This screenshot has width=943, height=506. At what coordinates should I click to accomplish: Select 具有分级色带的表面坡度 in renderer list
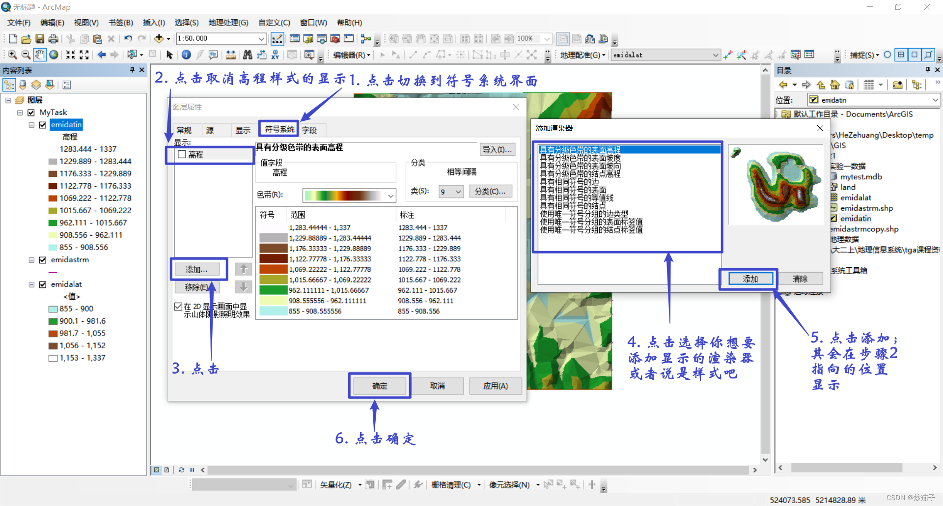[580, 158]
